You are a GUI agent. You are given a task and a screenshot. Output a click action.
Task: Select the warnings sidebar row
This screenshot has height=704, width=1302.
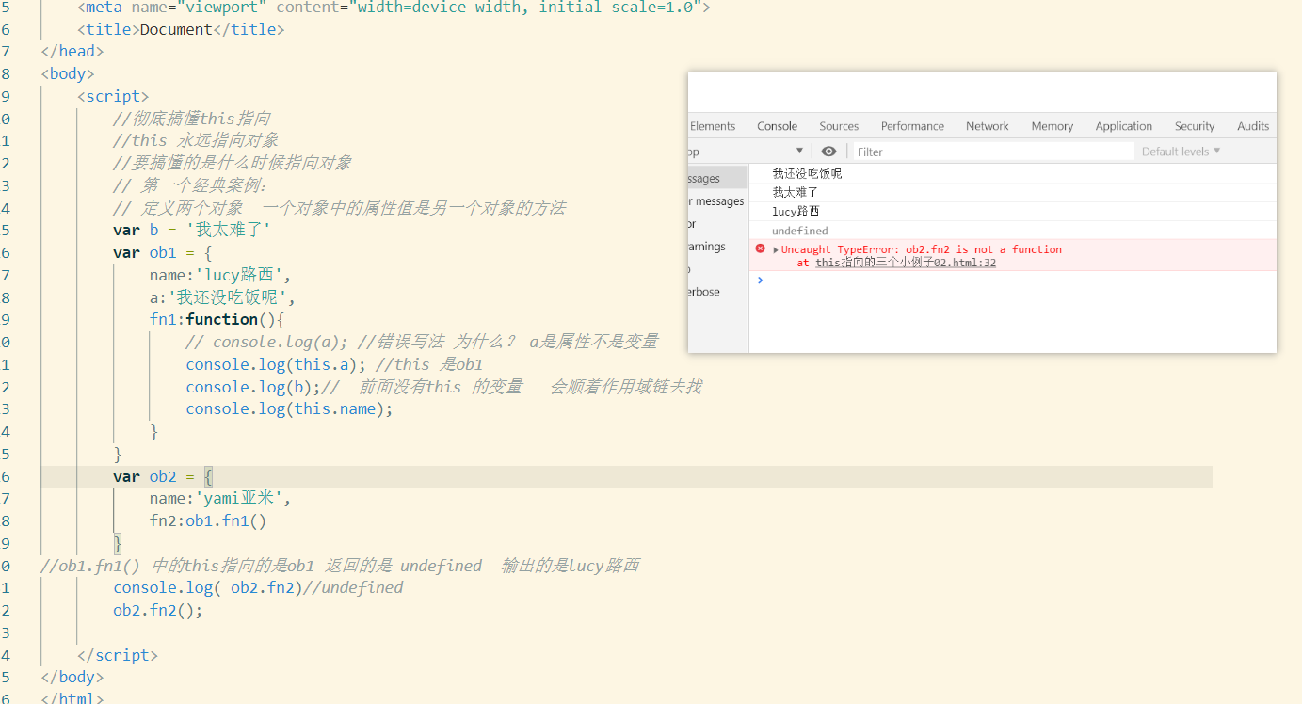tap(718, 247)
